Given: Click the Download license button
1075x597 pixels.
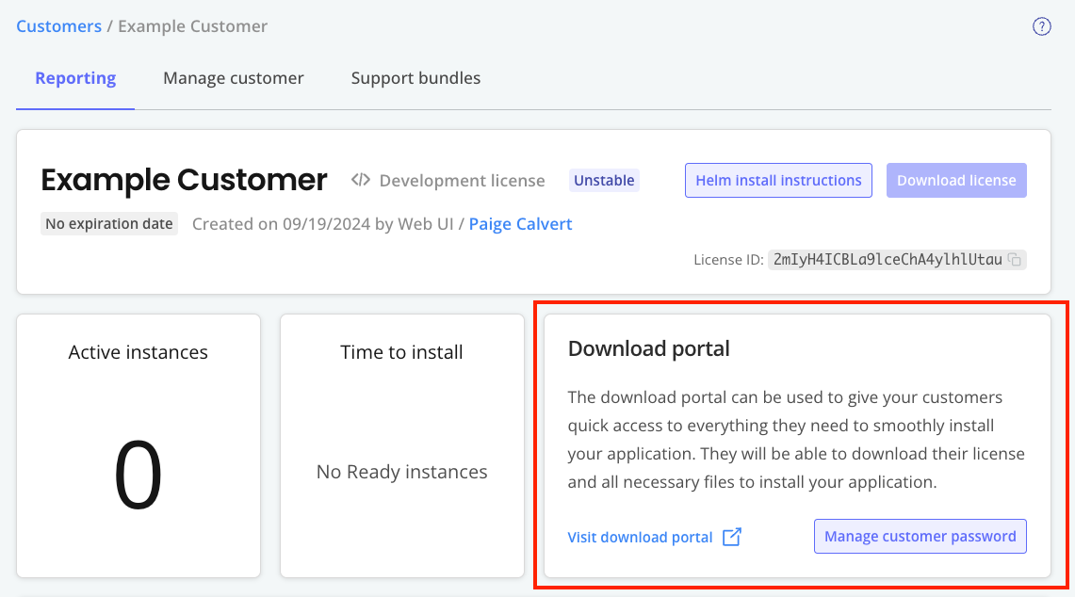Looking at the screenshot, I should (x=956, y=180).
